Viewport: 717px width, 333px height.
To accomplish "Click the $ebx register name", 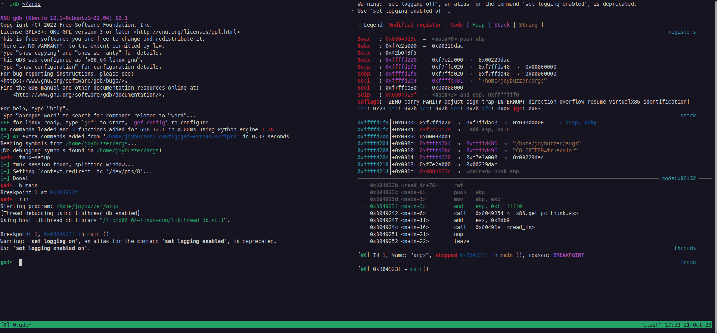I will [364, 46].
